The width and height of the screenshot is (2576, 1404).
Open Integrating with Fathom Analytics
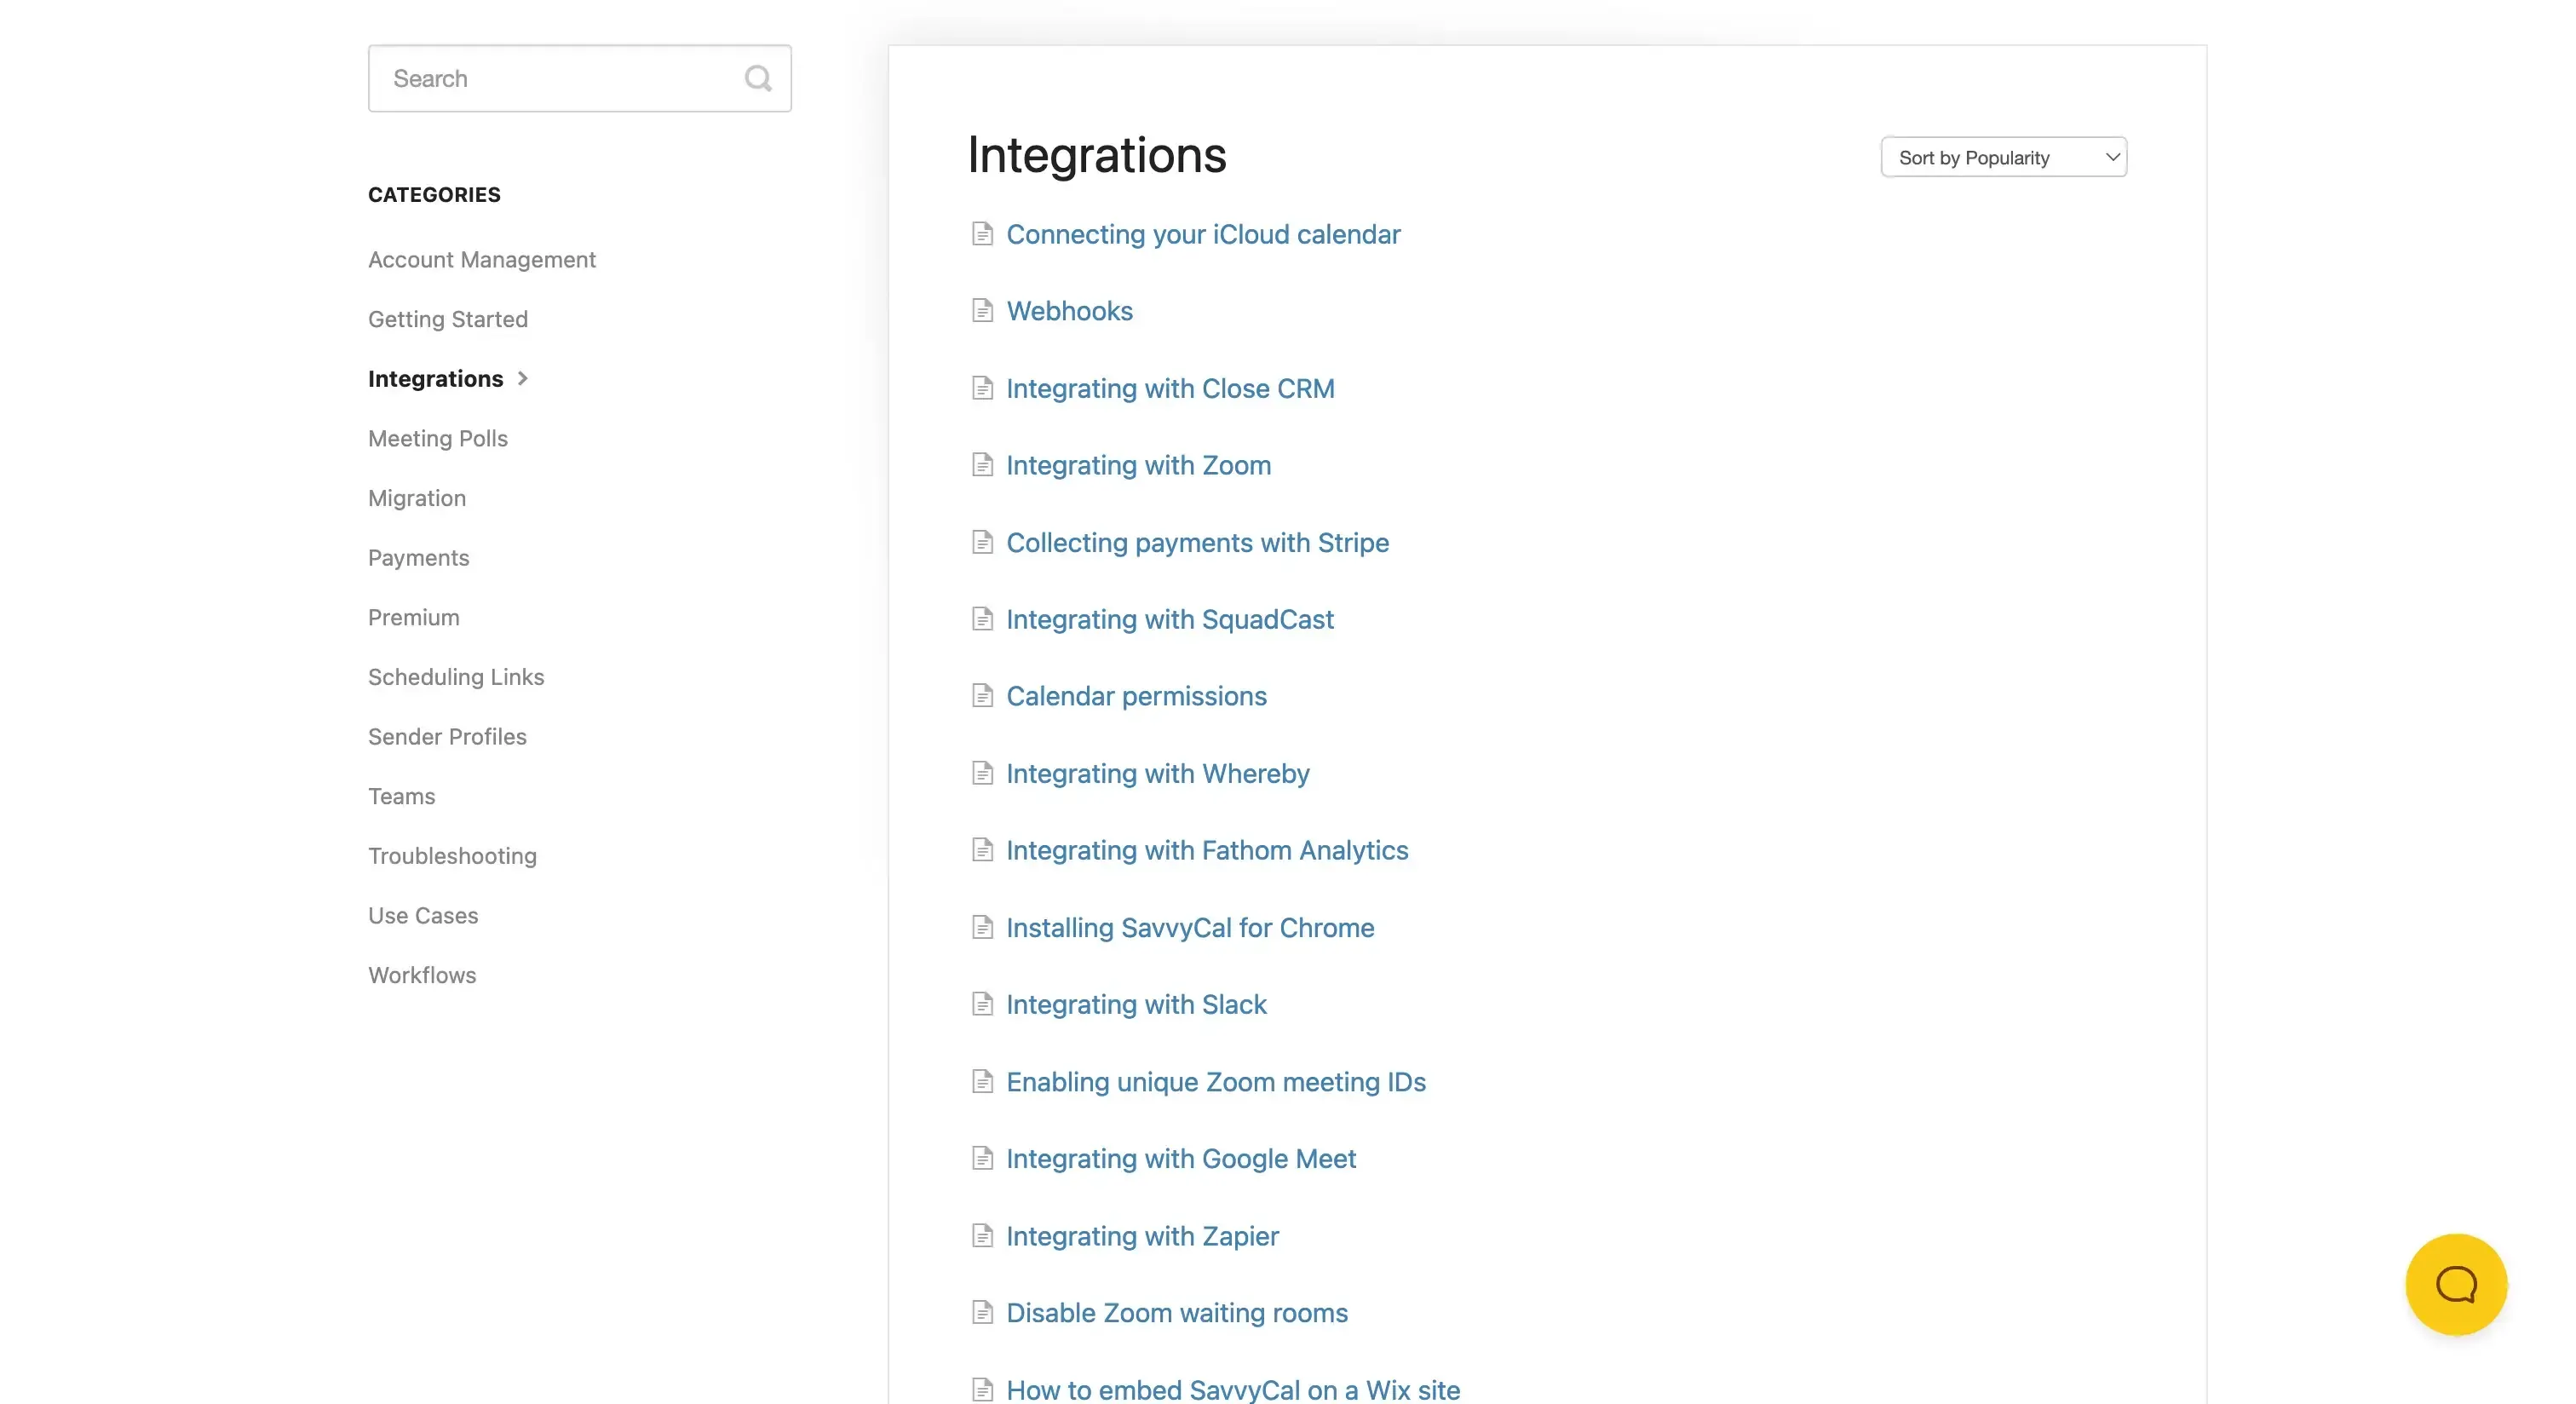click(1207, 850)
